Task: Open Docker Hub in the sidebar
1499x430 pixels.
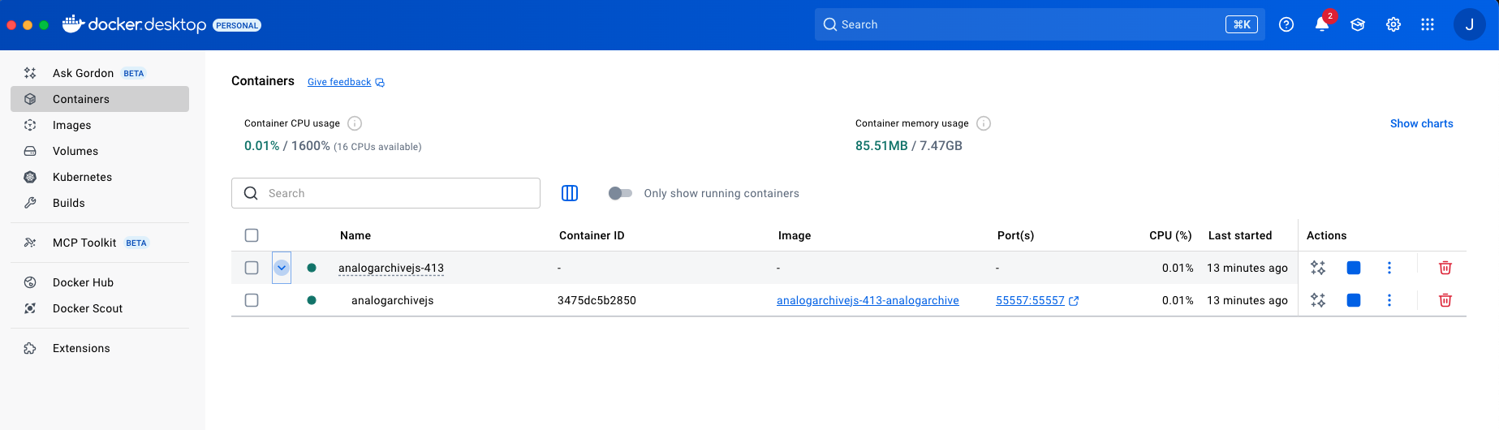Action: point(100,282)
